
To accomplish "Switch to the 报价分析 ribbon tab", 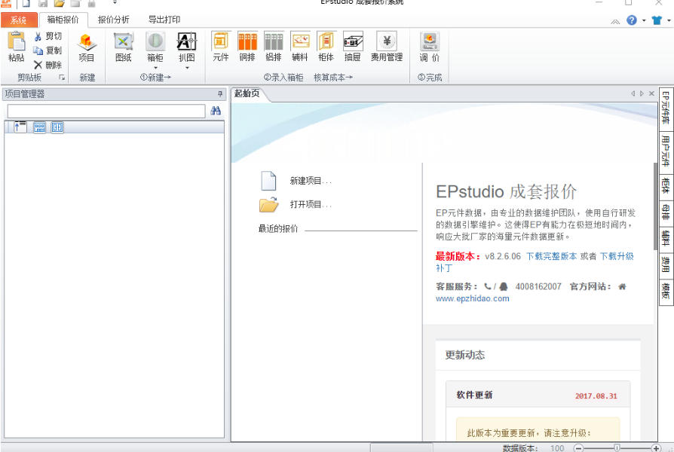I will (x=113, y=20).
